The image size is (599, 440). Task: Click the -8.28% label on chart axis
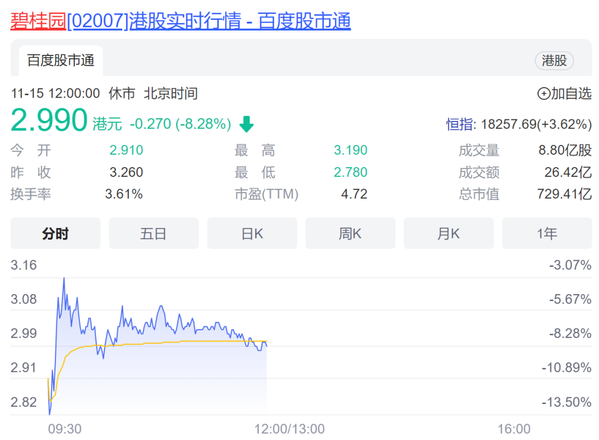pos(570,333)
